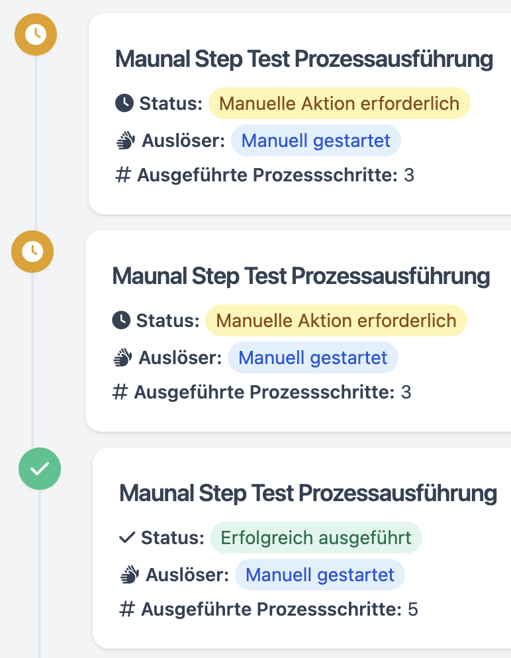Click the hash icon in the middle card
Image resolution: width=511 pixels, height=658 pixels.
pos(120,393)
